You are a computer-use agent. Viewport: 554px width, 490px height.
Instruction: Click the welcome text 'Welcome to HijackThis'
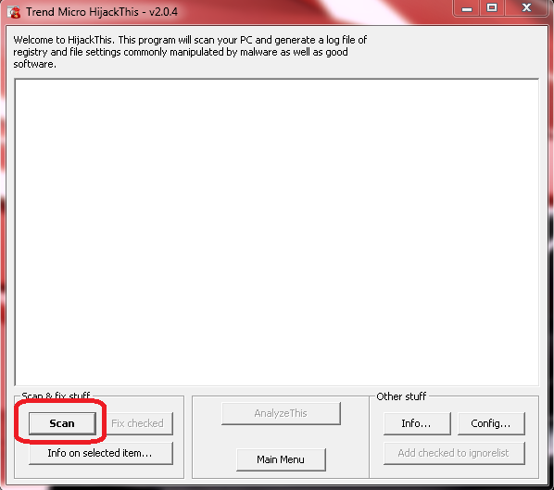tap(64, 40)
